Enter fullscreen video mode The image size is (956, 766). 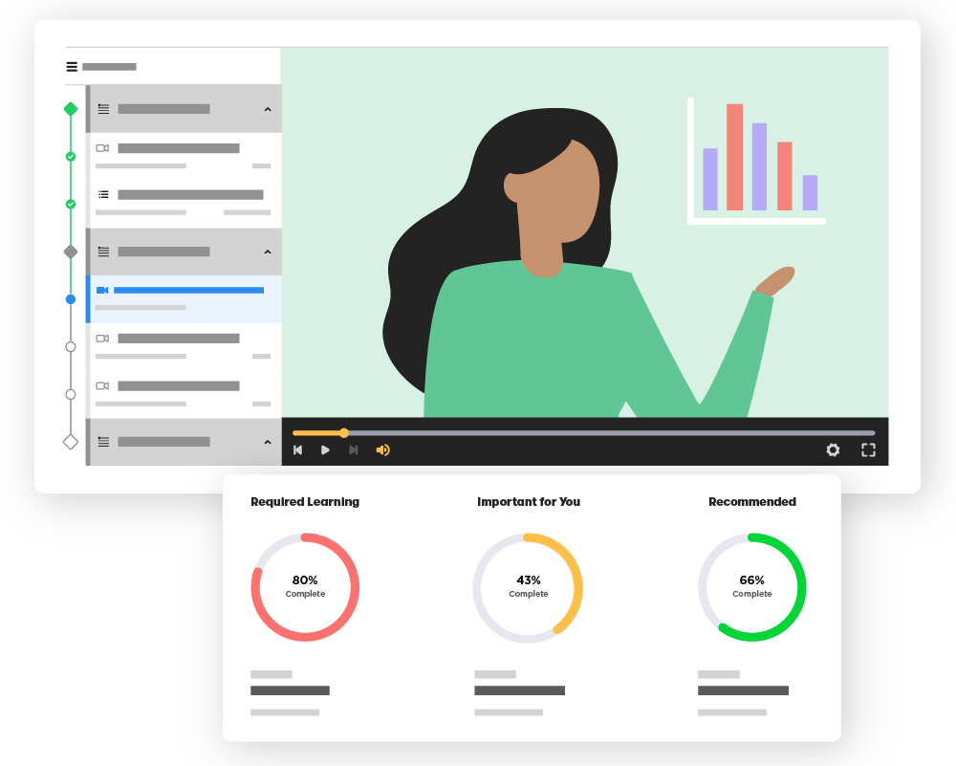868,450
